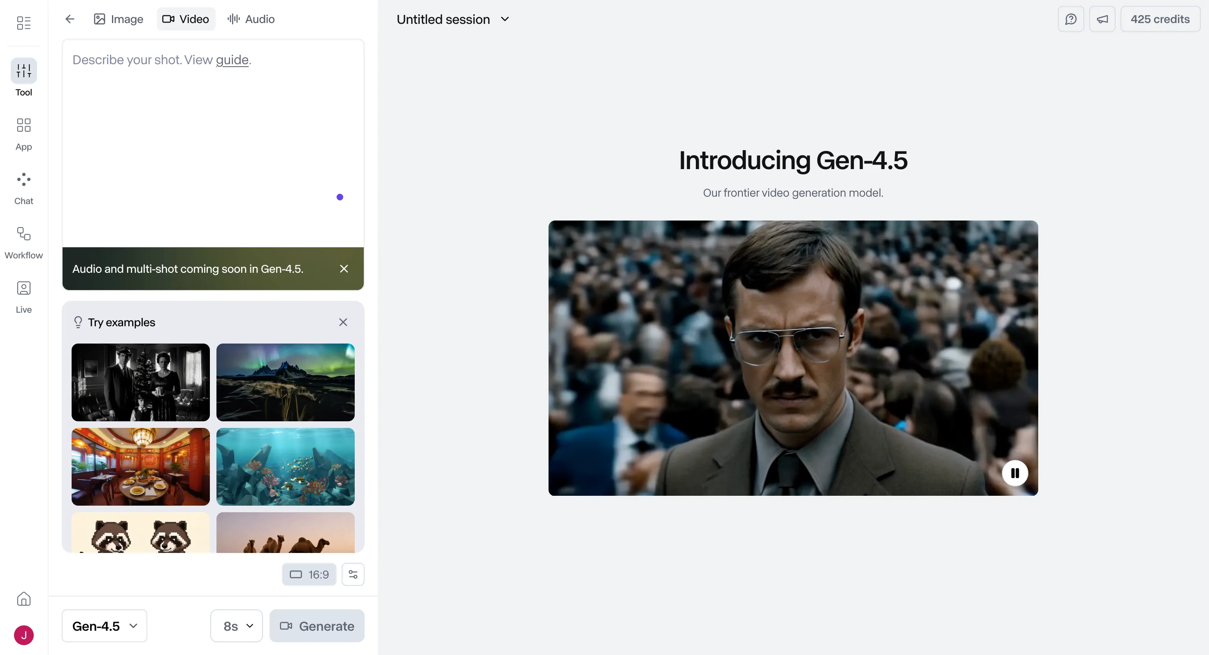1209x655 pixels.
Task: Open the Workflow section icon
Action: (x=23, y=234)
